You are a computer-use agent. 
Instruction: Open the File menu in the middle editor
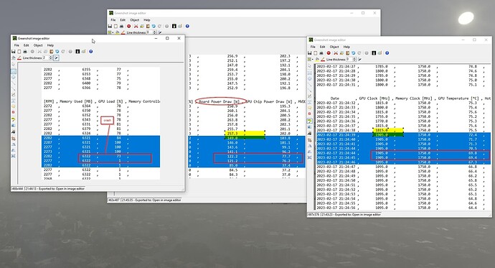click(113, 20)
